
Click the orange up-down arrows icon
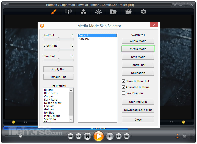(x=177, y=136)
